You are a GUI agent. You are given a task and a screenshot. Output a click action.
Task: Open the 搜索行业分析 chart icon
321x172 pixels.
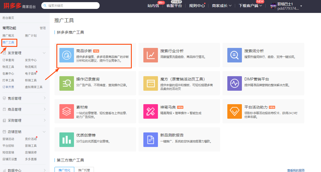[x=150, y=55]
